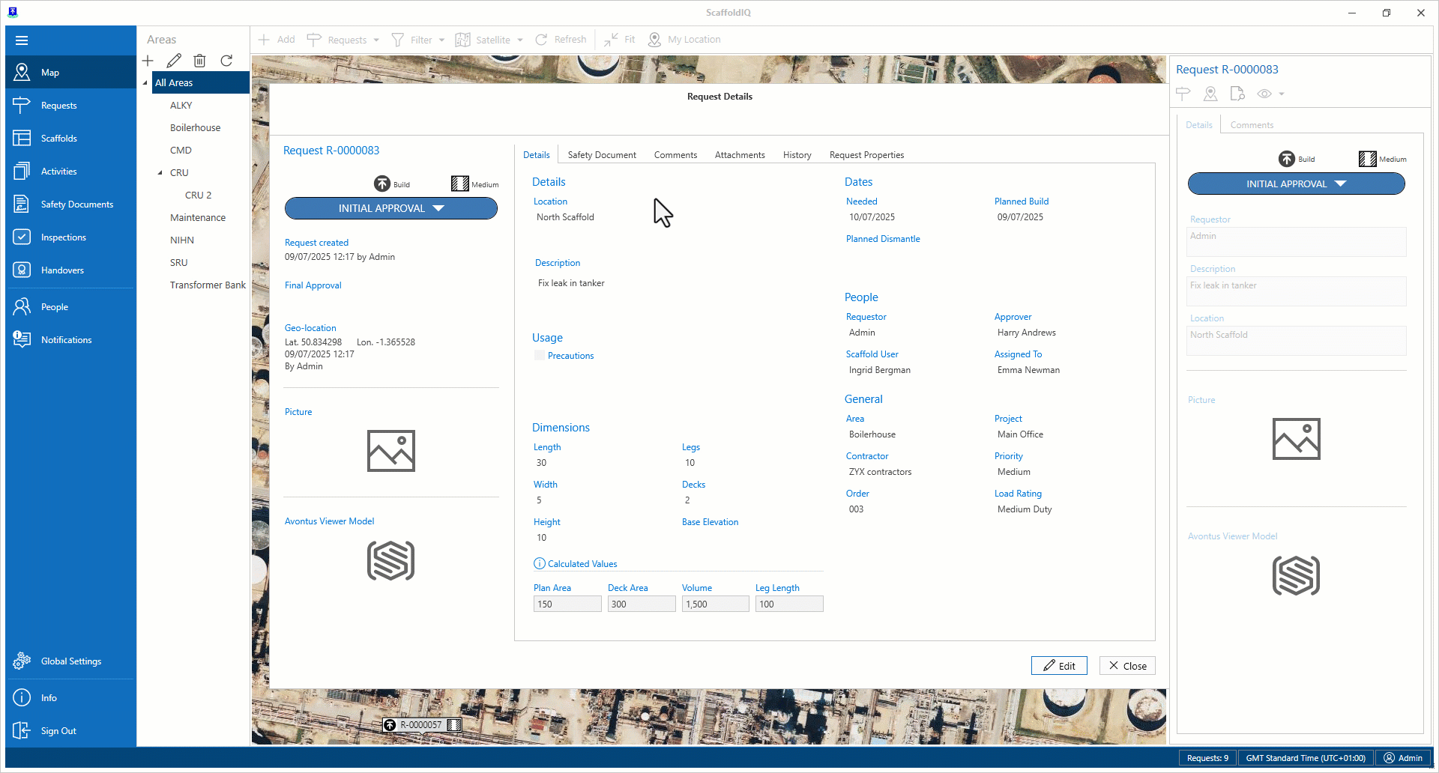Open Notifications in sidebar

[66, 340]
